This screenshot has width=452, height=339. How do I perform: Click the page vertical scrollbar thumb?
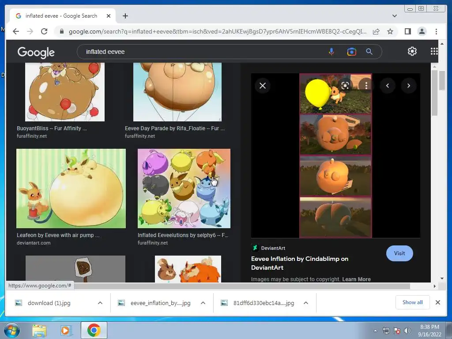442,80
